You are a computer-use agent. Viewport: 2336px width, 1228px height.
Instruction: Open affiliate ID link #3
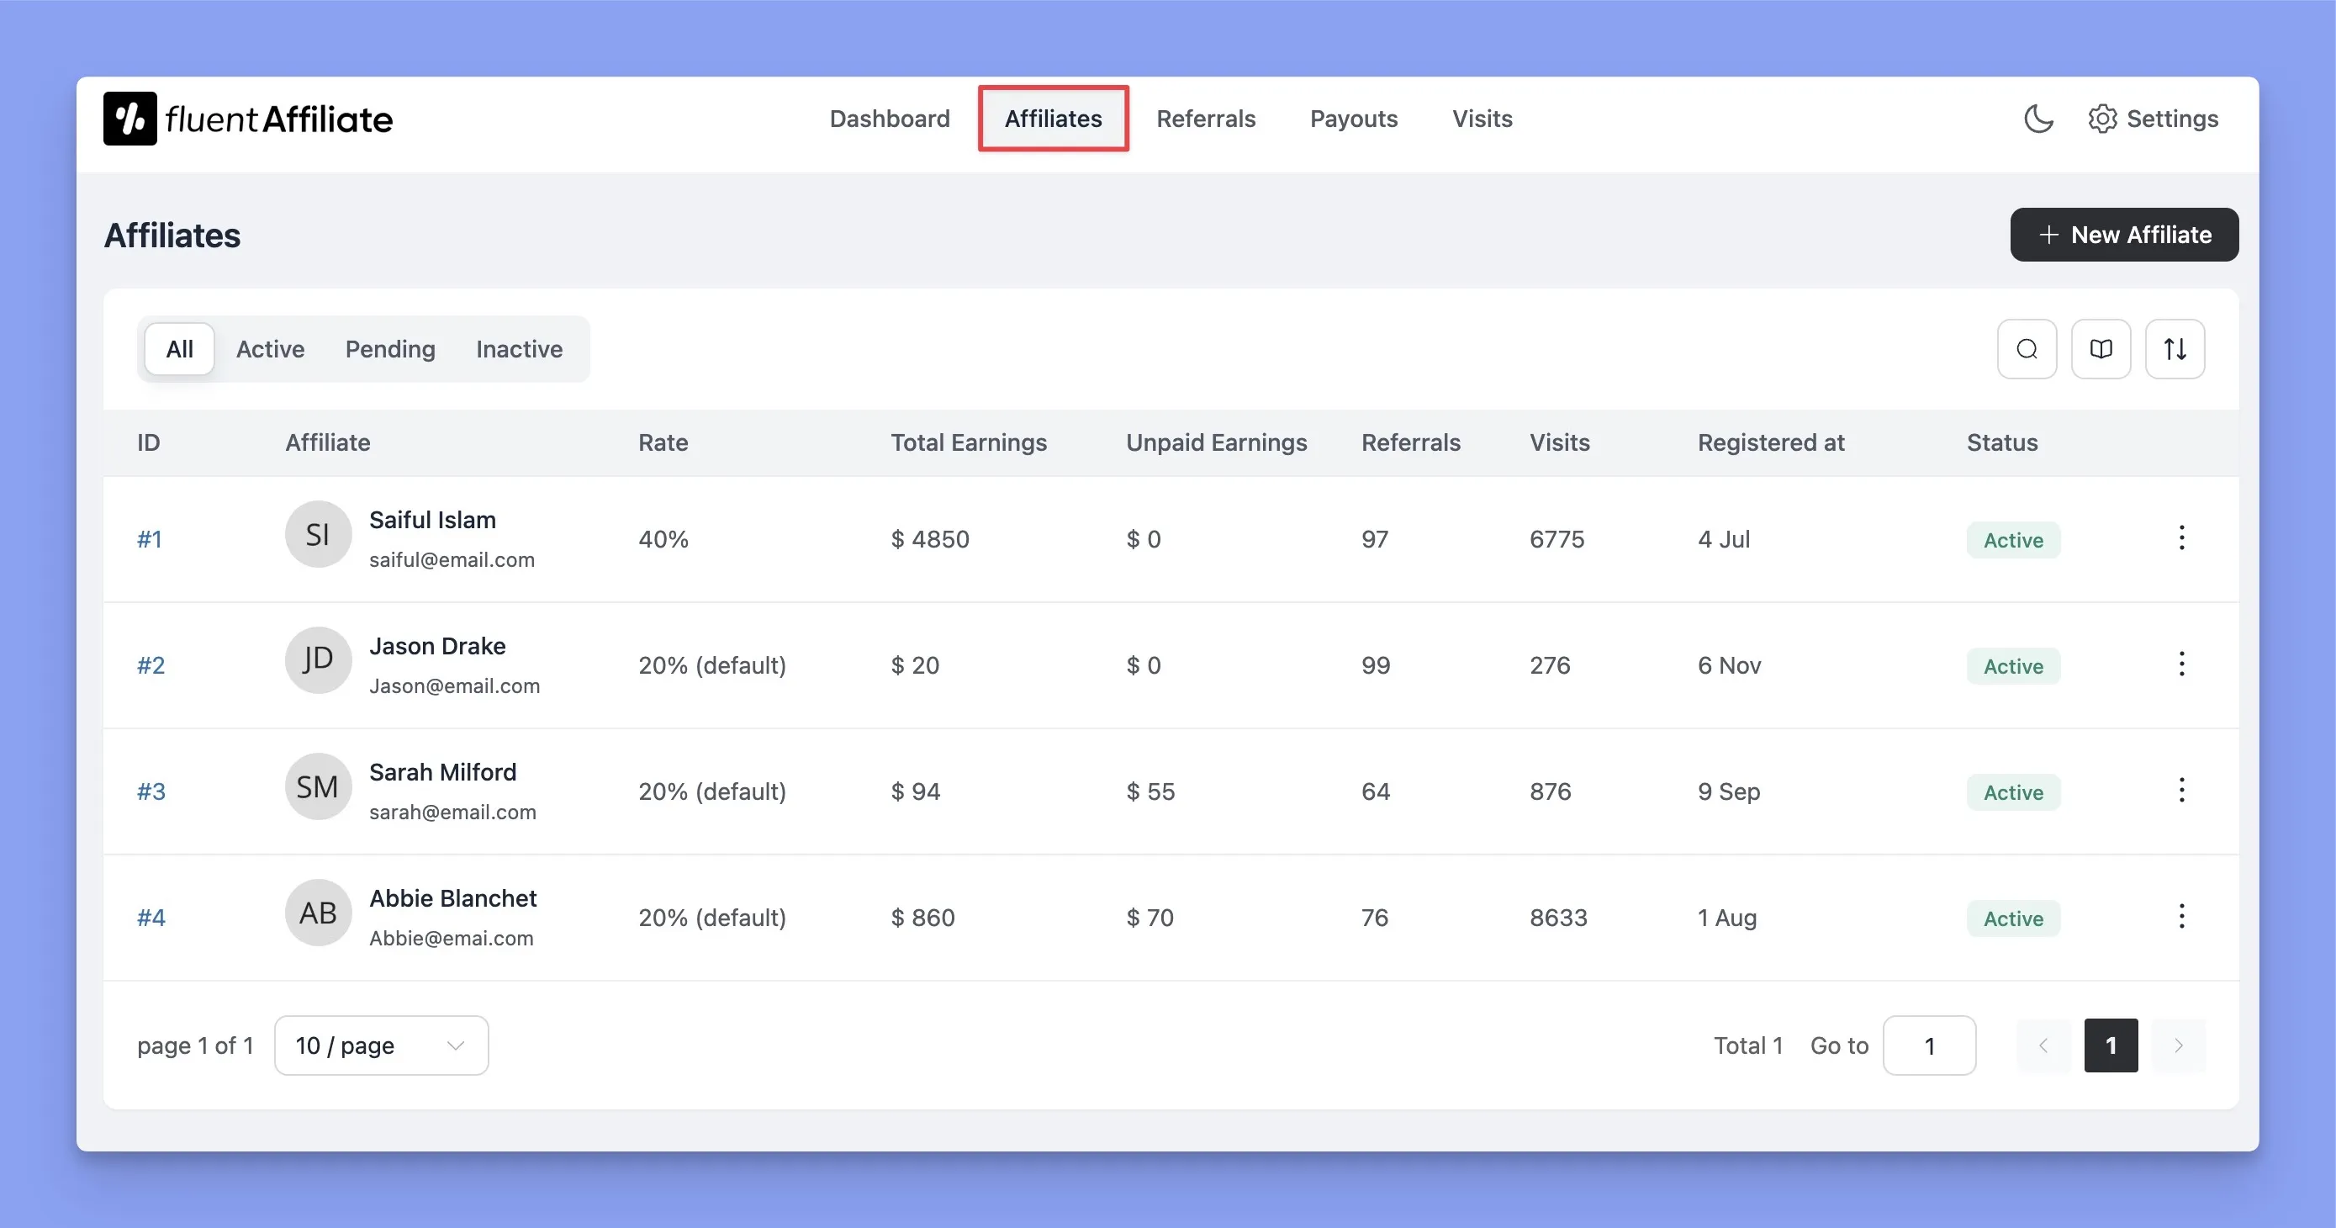pyautogui.click(x=151, y=791)
